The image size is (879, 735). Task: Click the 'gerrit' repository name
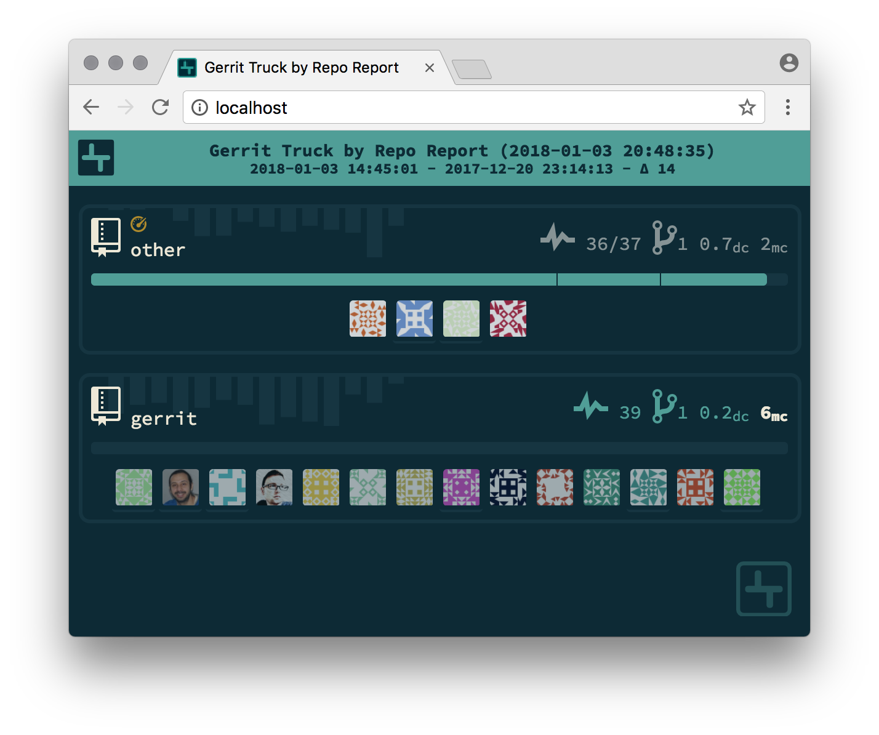tap(164, 419)
